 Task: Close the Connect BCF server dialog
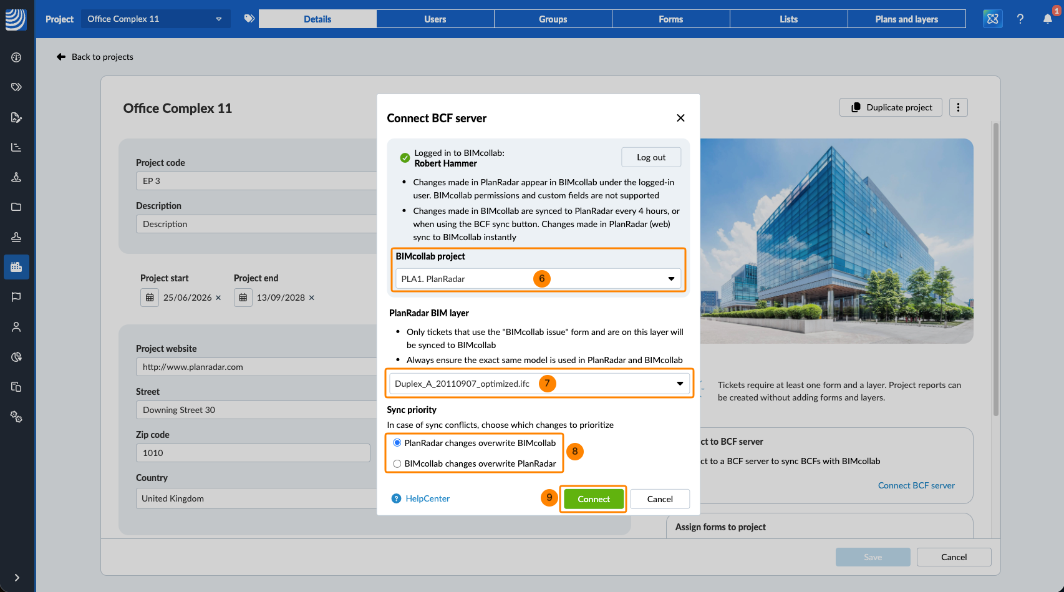click(681, 118)
